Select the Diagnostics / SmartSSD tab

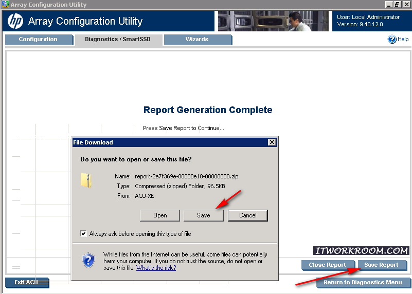pos(118,40)
